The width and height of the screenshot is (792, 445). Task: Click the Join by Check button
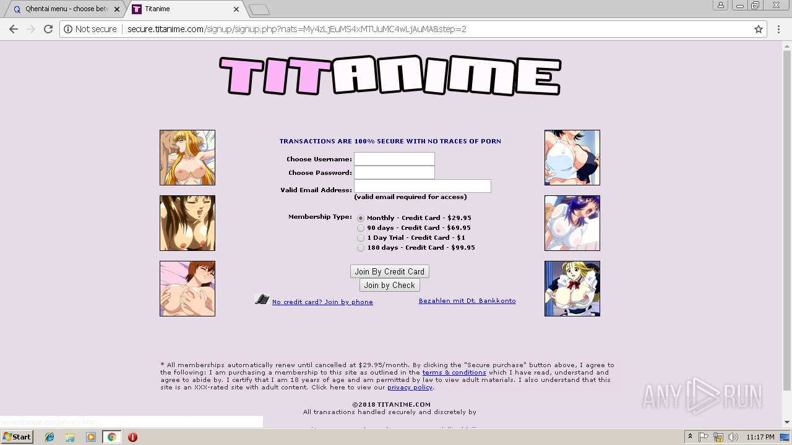point(390,285)
